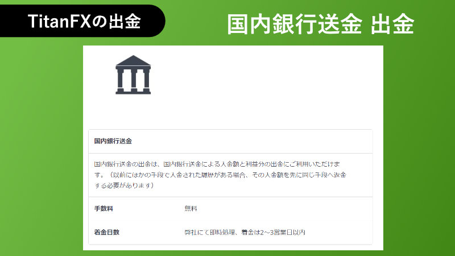The image size is (455, 256).
Task: Click description line starting す。（以前にほかの手段
Action: pyautogui.click(x=222, y=175)
